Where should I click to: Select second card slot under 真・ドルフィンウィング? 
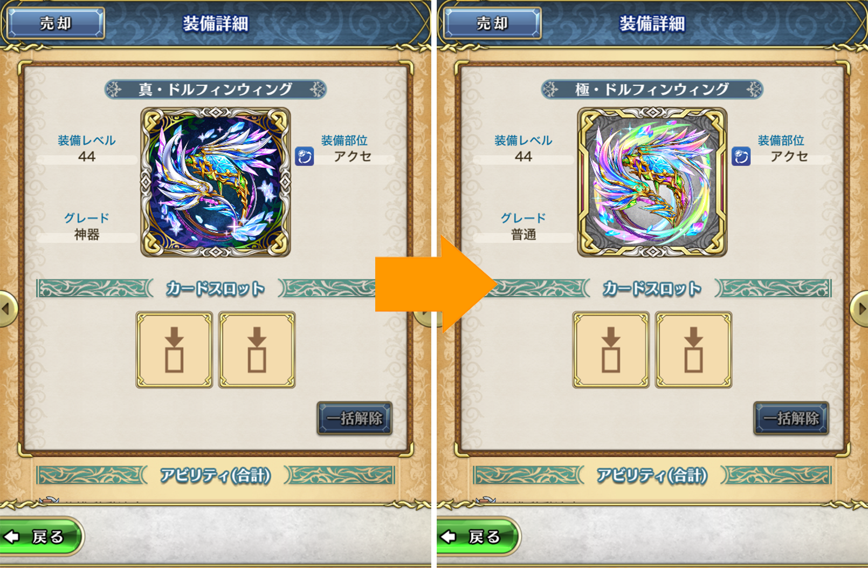[257, 350]
